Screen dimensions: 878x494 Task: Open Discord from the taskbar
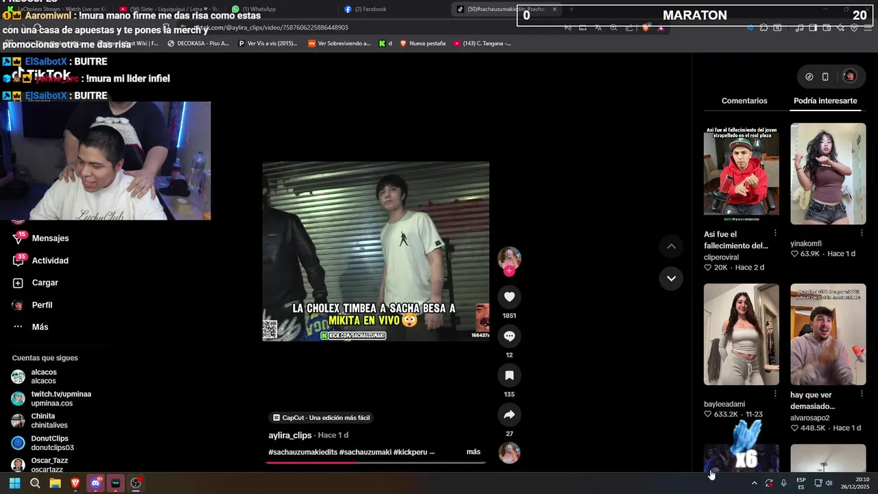[x=95, y=483]
